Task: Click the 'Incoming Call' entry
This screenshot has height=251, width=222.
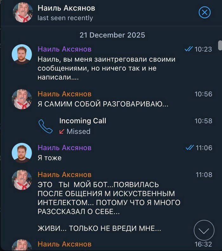Action: click(x=83, y=121)
